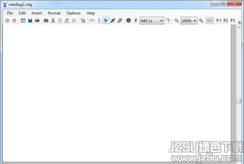This screenshot has height=164, width=244.
Task: Open the Help menu
Action: [91, 13]
